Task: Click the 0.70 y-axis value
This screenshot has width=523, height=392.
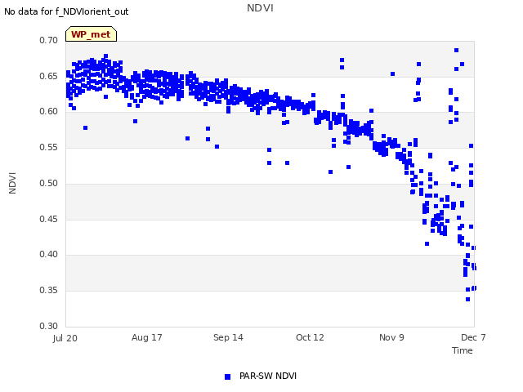Action: [x=49, y=40]
